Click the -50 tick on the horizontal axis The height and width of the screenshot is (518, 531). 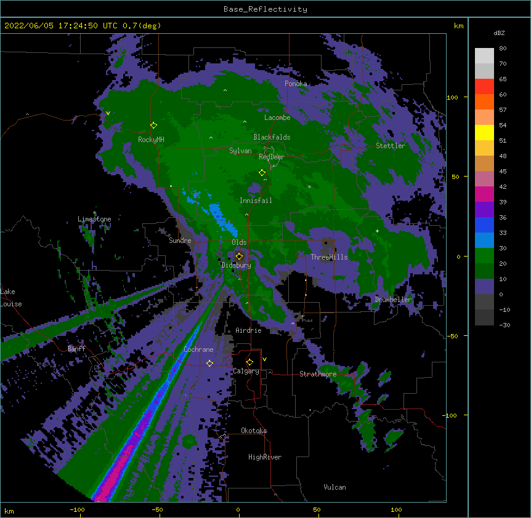157,509
